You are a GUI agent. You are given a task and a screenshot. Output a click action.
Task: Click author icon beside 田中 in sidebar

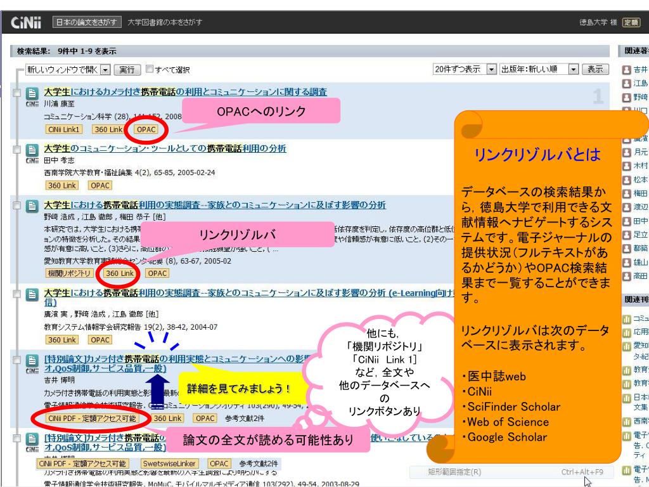[627, 221]
